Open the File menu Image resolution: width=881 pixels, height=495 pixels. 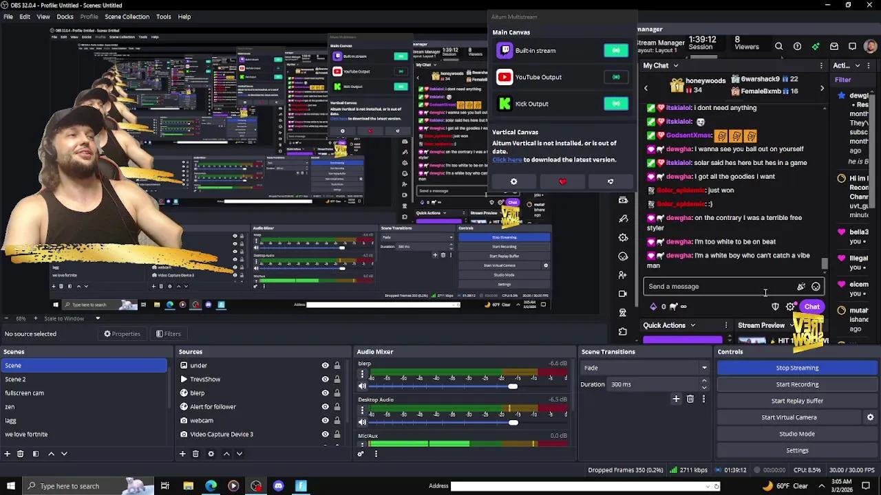[x=8, y=16]
